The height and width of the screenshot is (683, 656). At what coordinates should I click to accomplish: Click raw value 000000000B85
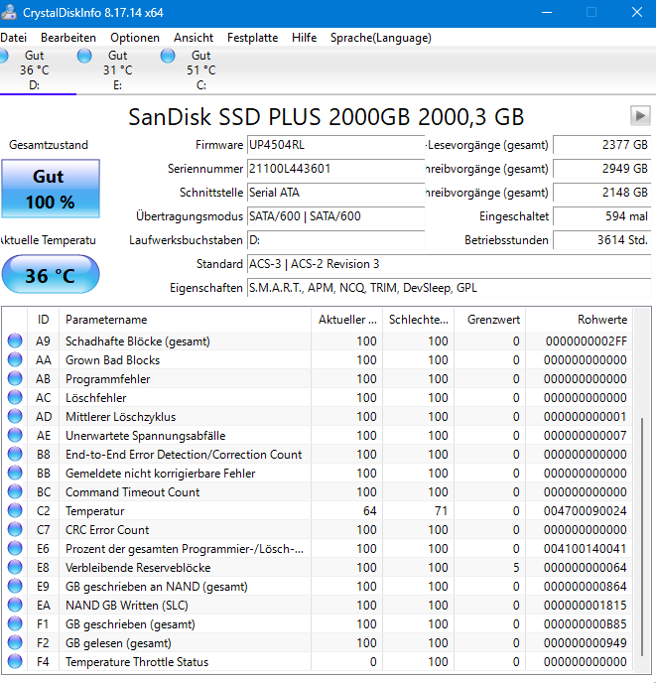586,624
